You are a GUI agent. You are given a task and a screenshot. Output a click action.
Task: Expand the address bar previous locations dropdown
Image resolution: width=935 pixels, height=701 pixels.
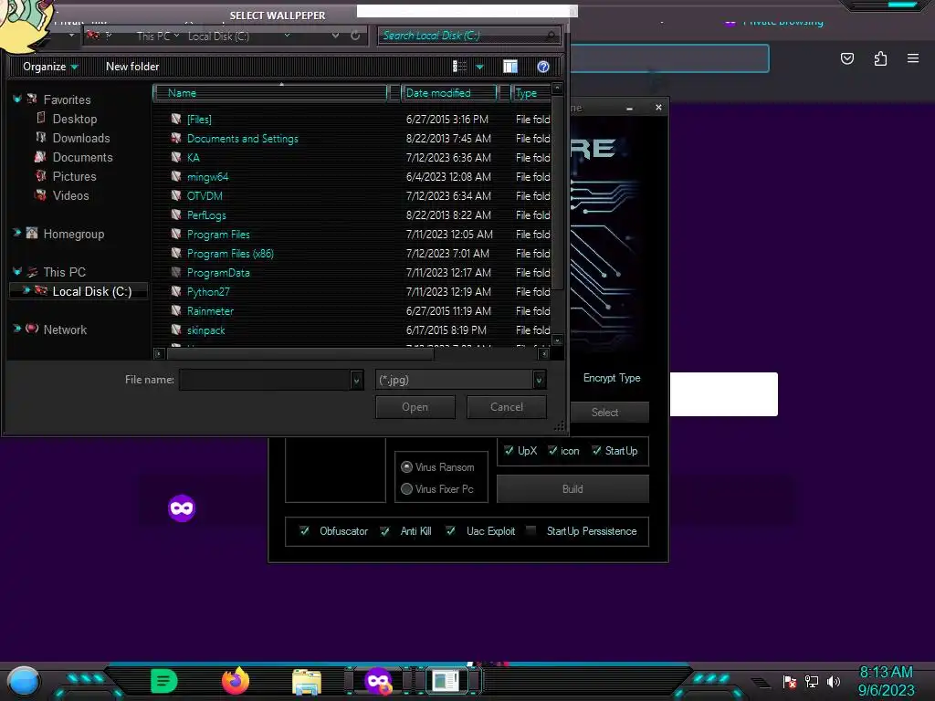(335, 36)
